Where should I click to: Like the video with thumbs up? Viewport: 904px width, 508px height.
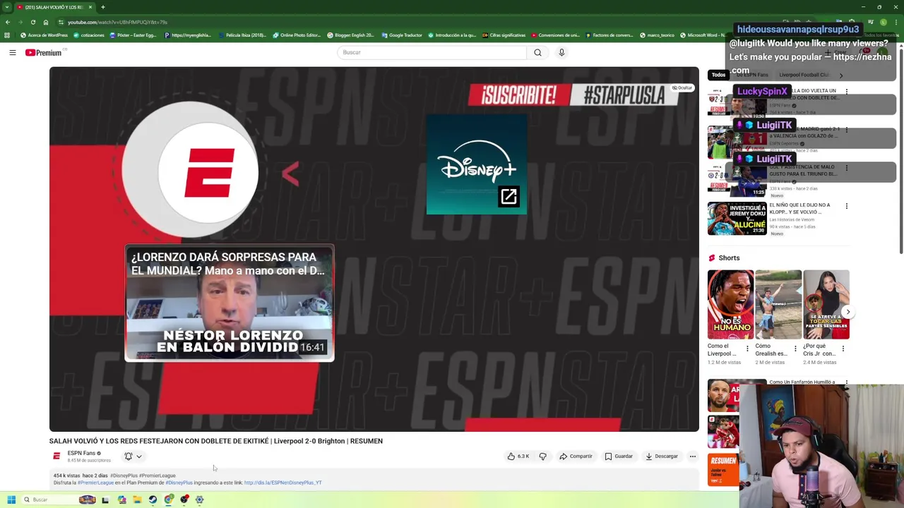tap(518, 456)
